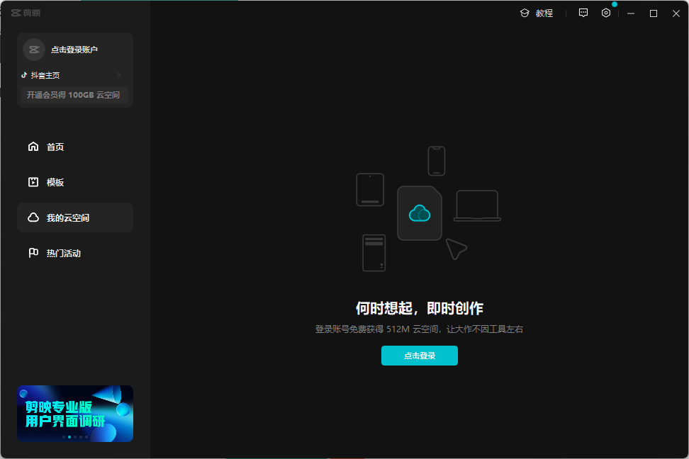This screenshot has width=689, height=459.
Task: Open the 教程 tutorial link
Action: click(537, 13)
